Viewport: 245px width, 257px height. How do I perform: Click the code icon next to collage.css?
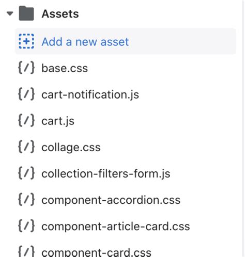pyautogui.click(x=26, y=147)
